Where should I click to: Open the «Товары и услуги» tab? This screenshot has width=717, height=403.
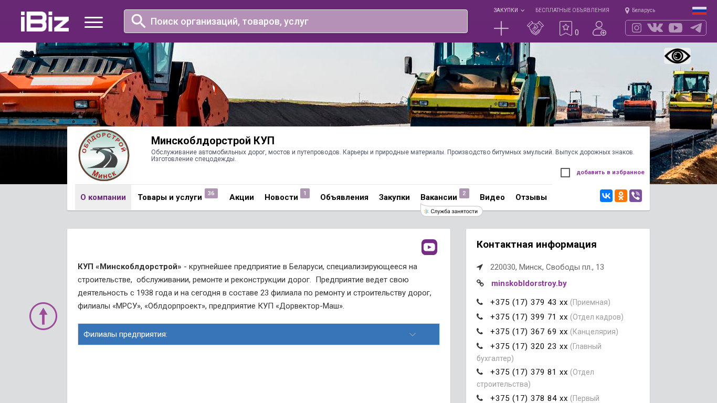170,197
